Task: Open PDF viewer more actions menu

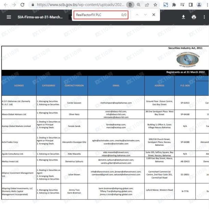Action: 204,17
